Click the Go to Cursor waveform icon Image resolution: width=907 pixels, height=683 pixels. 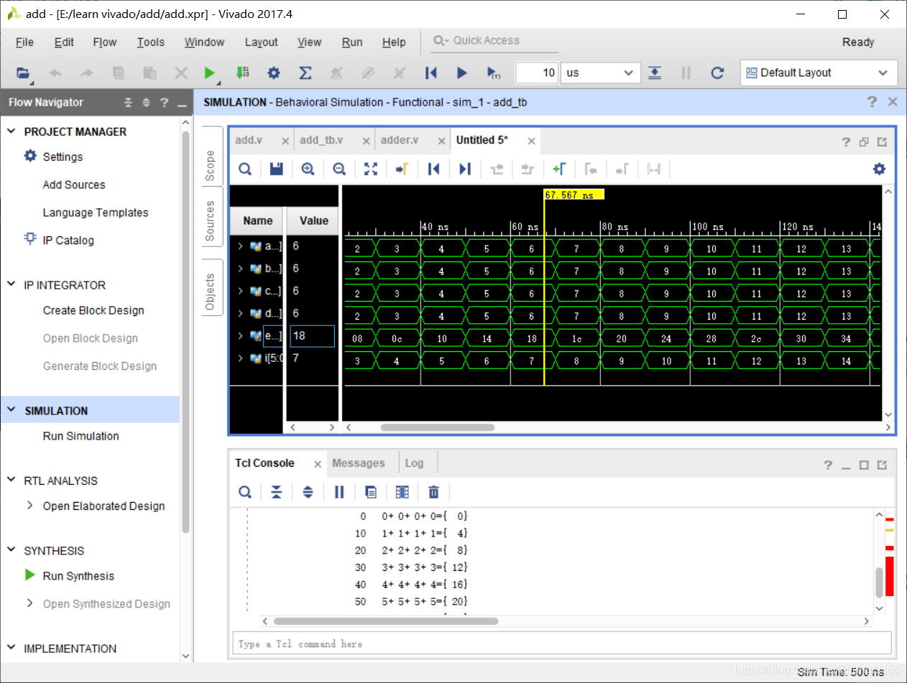point(402,169)
